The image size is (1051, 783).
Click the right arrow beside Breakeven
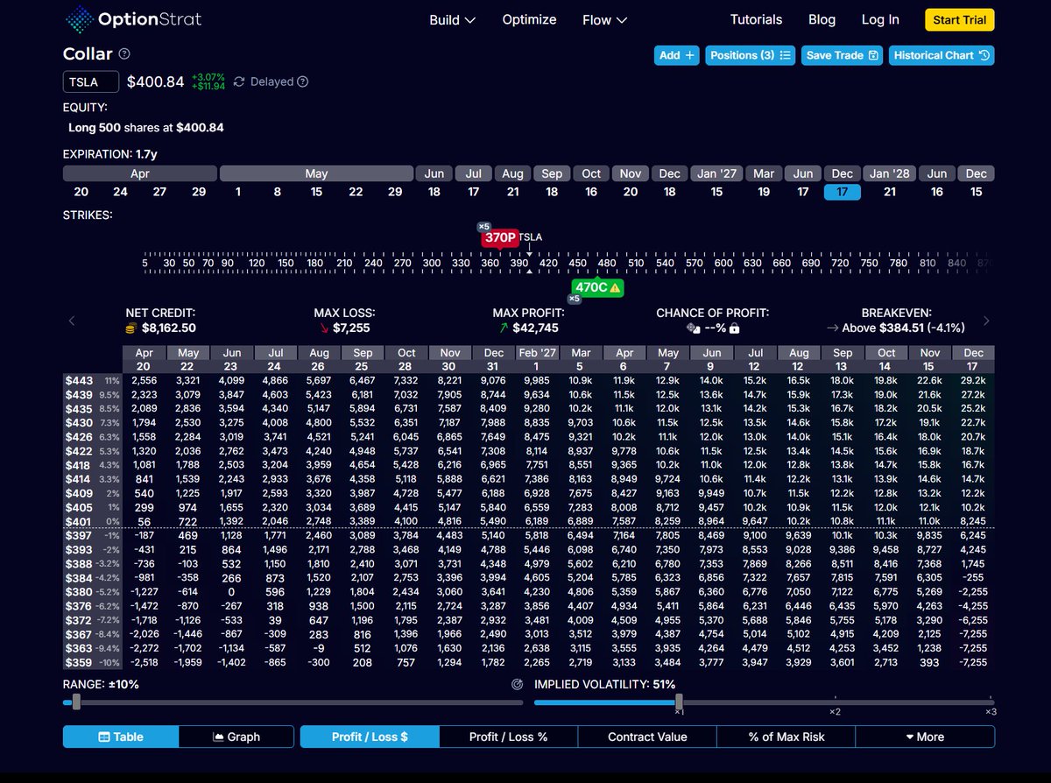pos(986,321)
